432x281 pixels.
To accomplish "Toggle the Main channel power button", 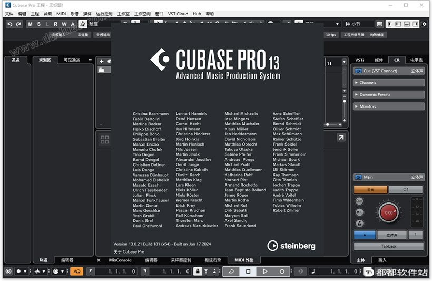I will 358,177.
